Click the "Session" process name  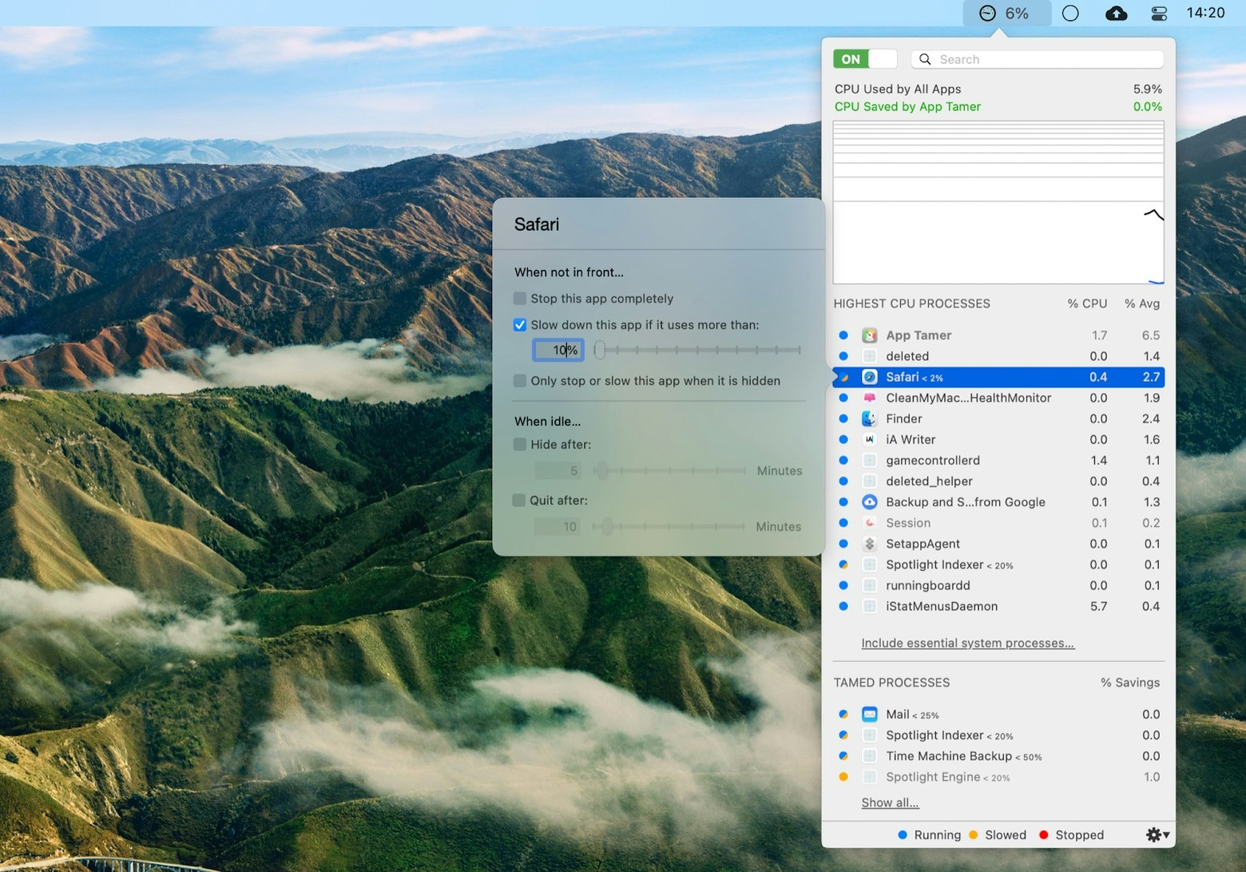[x=908, y=523]
